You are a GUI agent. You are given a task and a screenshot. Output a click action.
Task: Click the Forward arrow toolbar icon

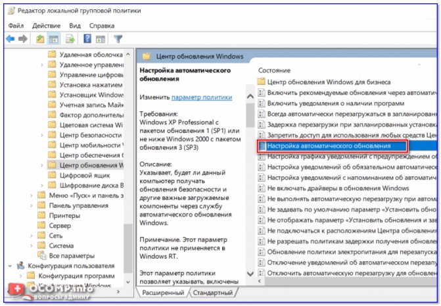[x=23, y=39]
